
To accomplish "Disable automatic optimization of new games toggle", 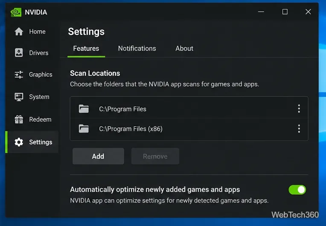I will pyautogui.click(x=297, y=190).
